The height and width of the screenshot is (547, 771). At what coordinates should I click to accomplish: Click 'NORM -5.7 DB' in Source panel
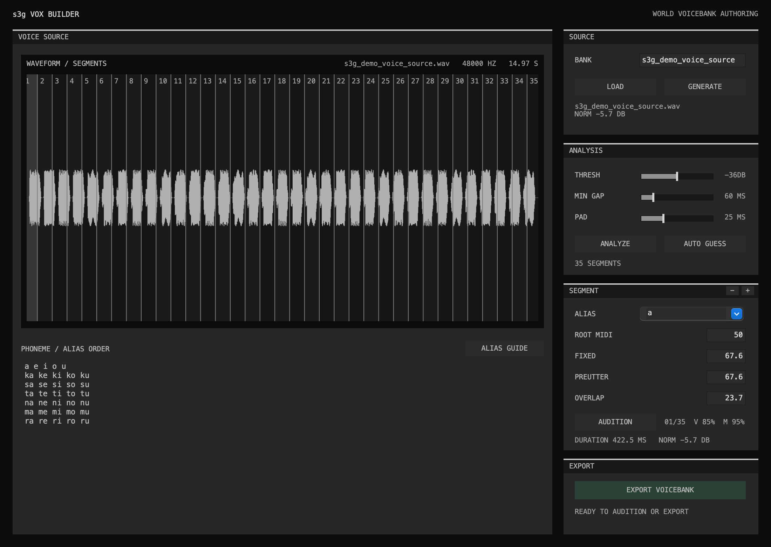click(x=600, y=114)
